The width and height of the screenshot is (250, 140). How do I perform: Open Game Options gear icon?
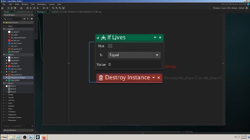click(44, 8)
